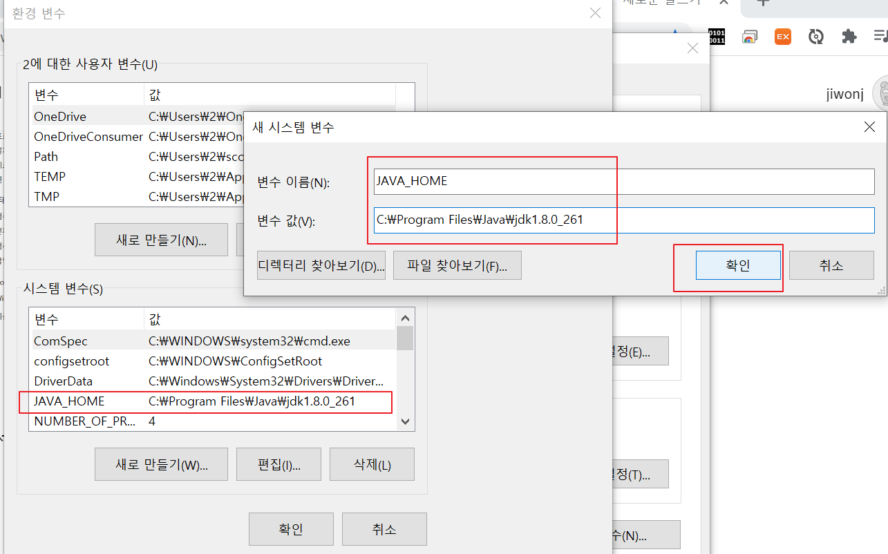Open a new browser tab with plus
The width and height of the screenshot is (888, 554).
click(x=763, y=3)
